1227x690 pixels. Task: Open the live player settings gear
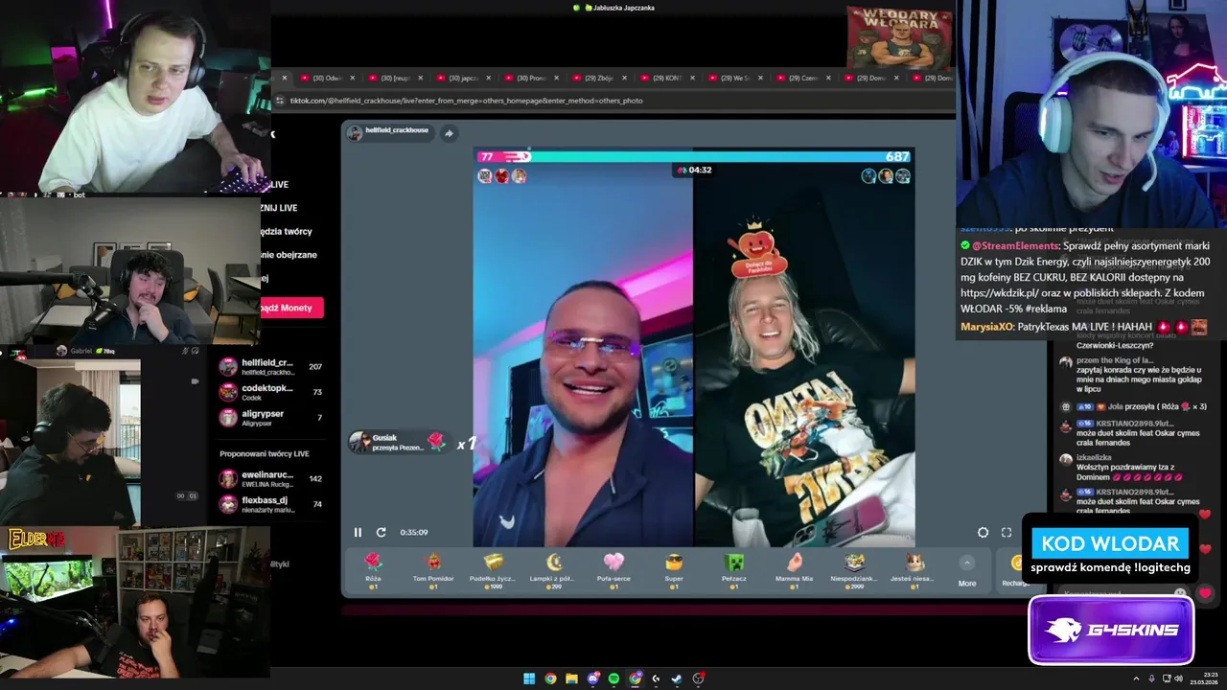click(983, 532)
